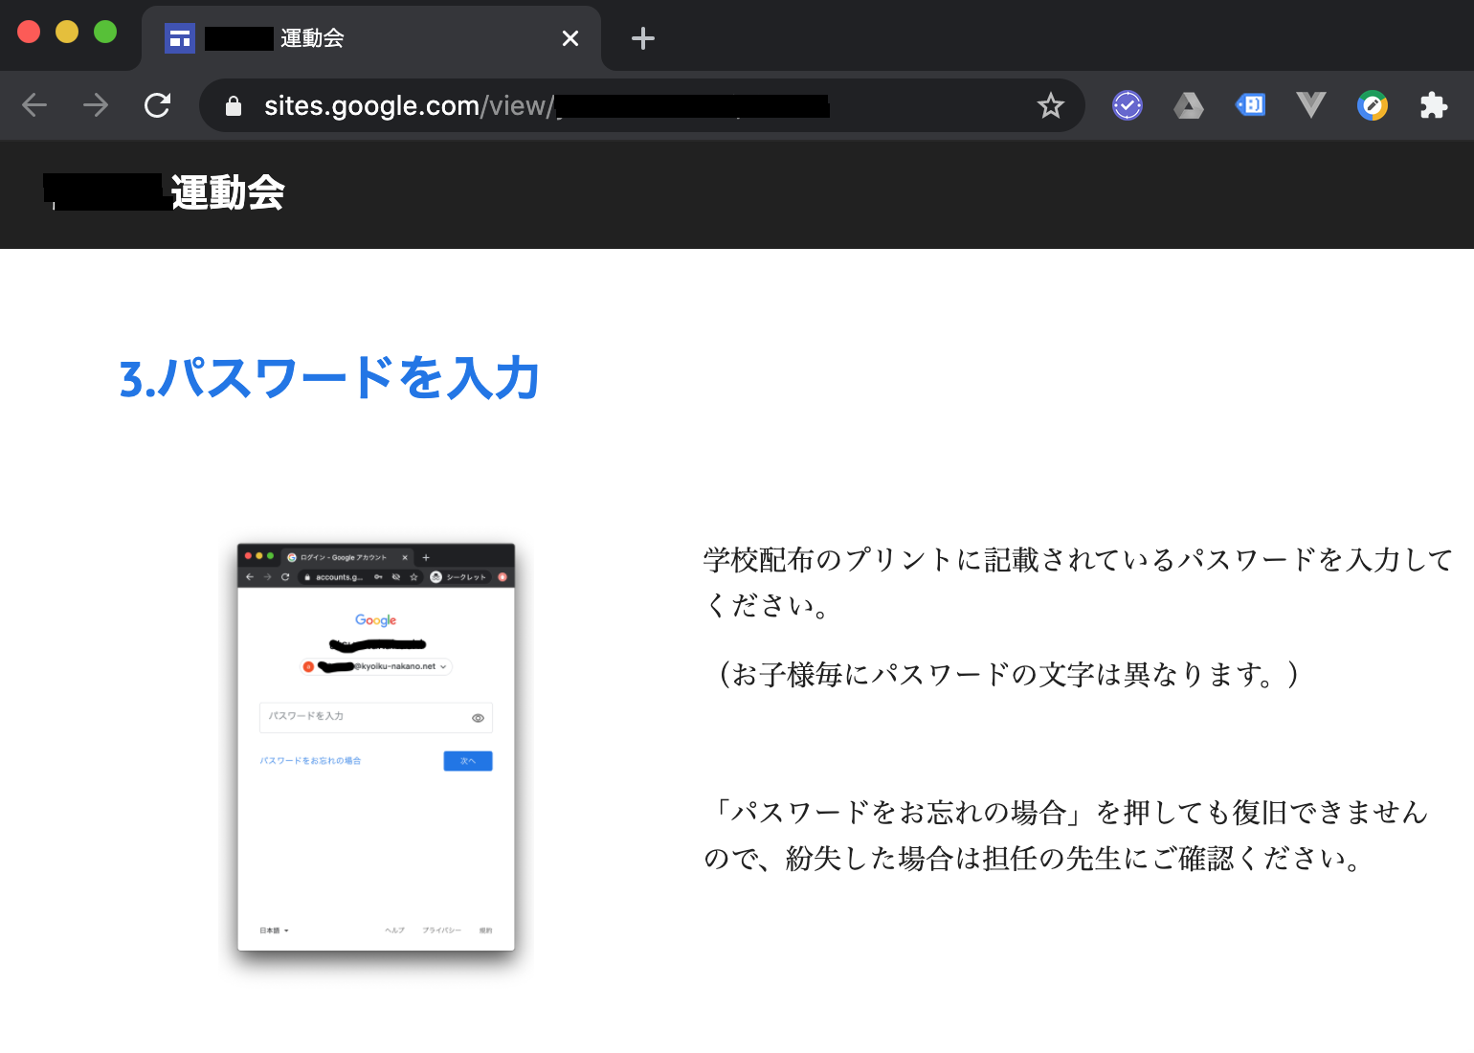Click the purple checkmark extension icon
The width and height of the screenshot is (1474, 1053).
coord(1127,105)
